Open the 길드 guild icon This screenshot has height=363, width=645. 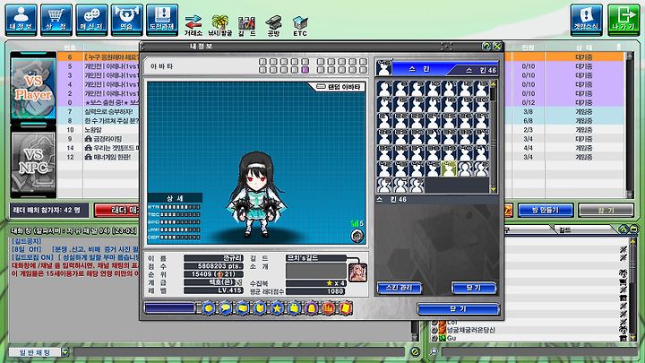pyautogui.click(x=247, y=25)
